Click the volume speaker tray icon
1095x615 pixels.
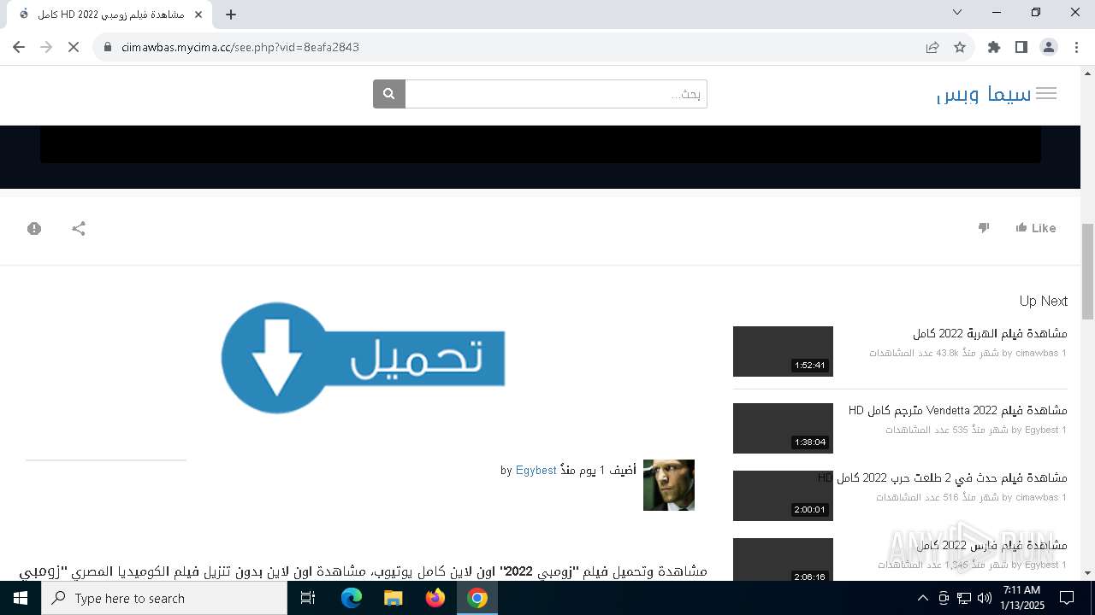[985, 598]
